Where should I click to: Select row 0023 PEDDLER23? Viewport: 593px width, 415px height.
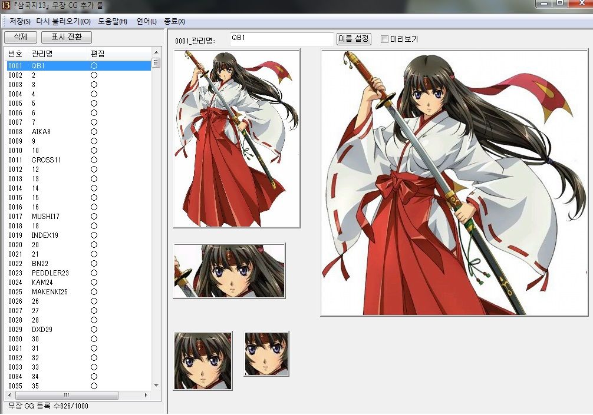pos(78,273)
